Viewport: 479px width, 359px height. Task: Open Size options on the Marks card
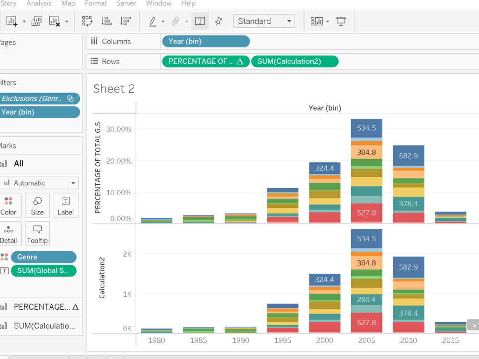pyautogui.click(x=37, y=205)
